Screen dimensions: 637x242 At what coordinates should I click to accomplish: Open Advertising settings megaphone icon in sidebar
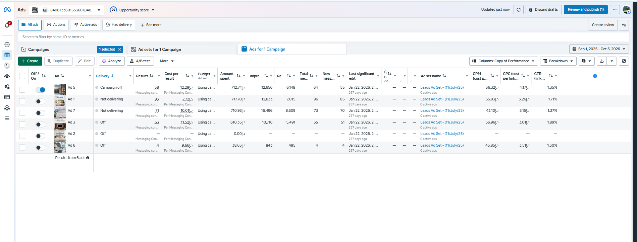pos(7,87)
